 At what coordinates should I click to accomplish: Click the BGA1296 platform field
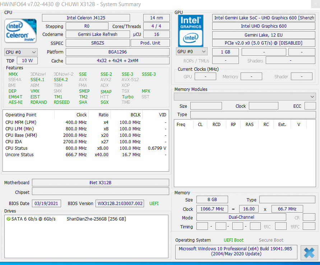click(x=117, y=52)
